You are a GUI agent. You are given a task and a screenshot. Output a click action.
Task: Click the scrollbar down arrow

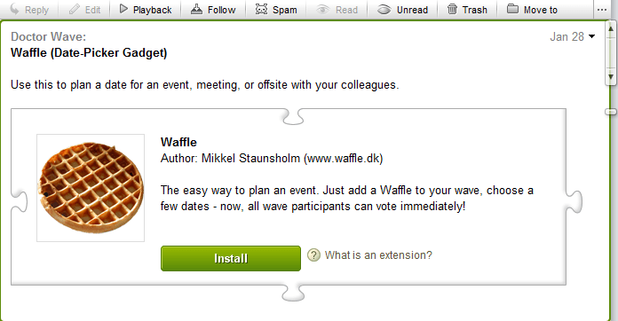[x=611, y=77]
